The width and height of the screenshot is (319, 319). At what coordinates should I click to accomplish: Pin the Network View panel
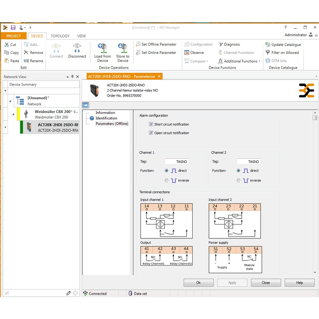tap(73, 77)
